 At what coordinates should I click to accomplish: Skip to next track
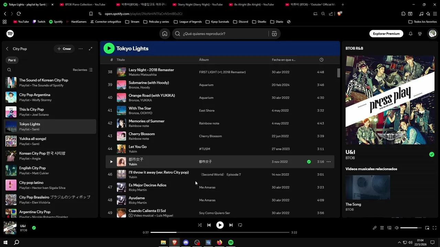click(x=231, y=225)
